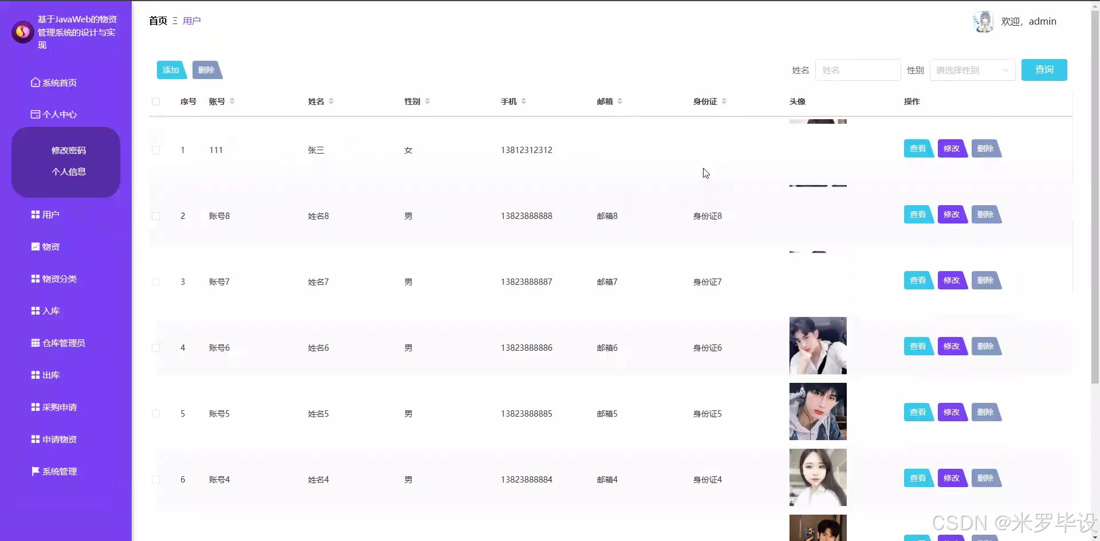Click the 添加 add button
This screenshot has width=1100, height=541.
point(171,70)
